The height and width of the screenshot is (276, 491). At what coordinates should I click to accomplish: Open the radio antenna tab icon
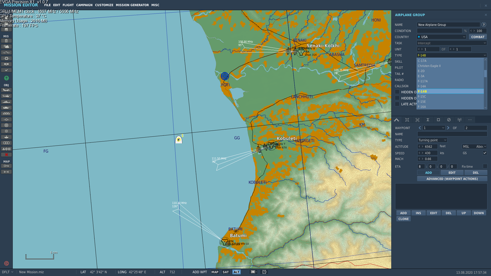tap(460, 120)
